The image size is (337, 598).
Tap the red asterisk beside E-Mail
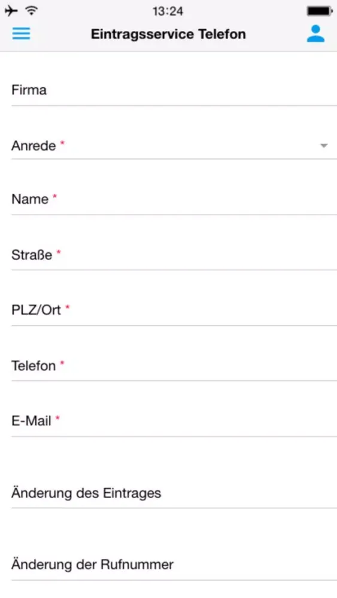pos(57,418)
